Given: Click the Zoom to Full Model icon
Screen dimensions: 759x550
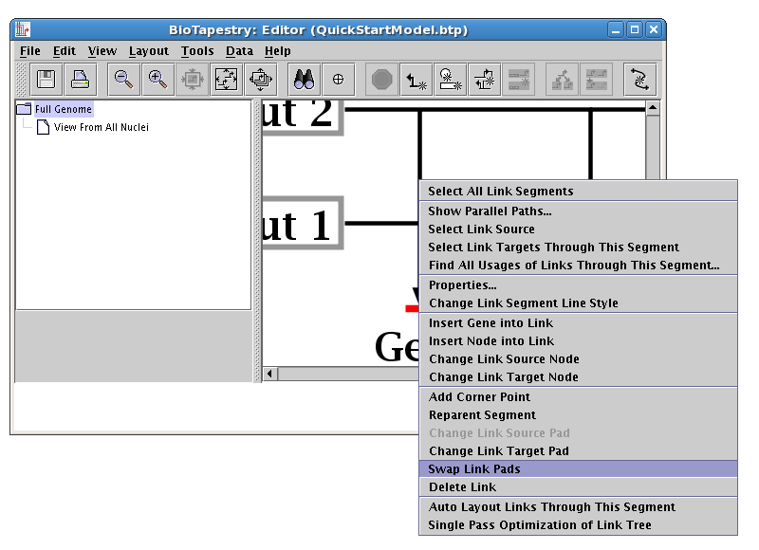Looking at the screenshot, I should pos(227,80).
